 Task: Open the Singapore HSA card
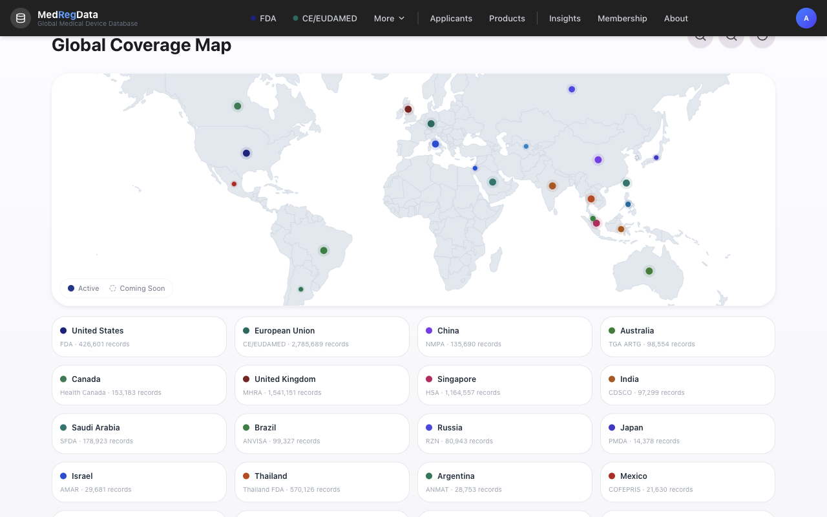pyautogui.click(x=505, y=385)
